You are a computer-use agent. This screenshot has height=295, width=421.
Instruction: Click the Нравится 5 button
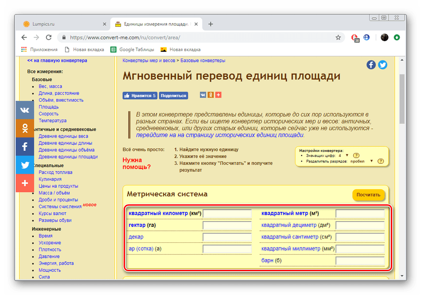(140, 96)
